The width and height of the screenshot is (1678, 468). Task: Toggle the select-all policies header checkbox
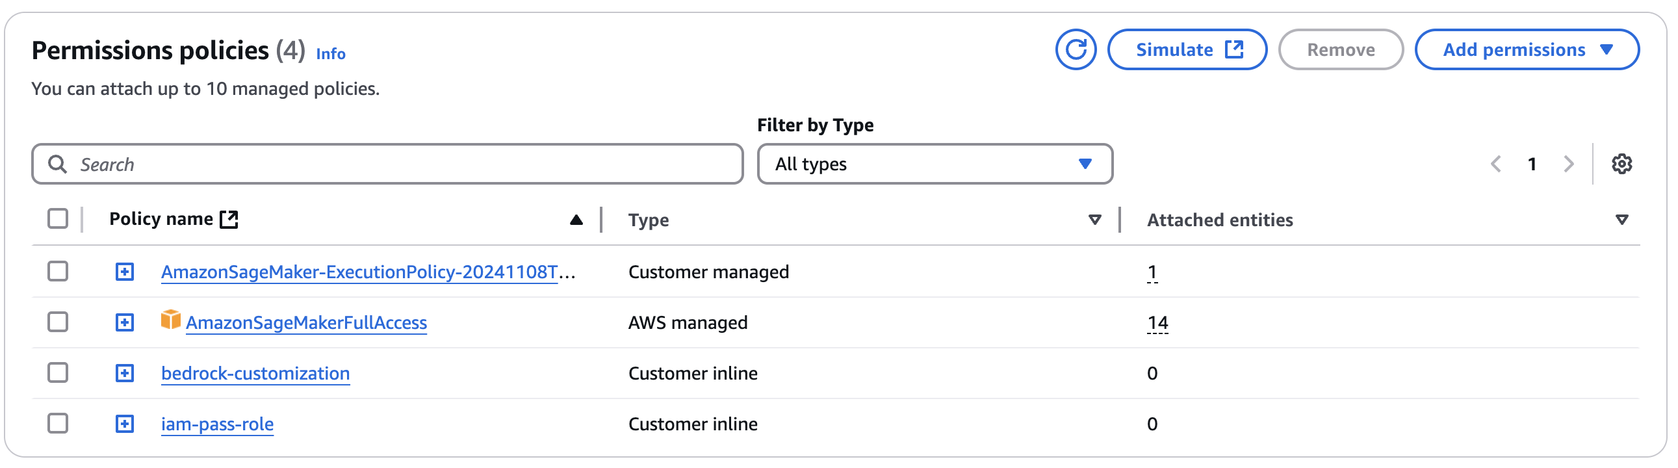[x=58, y=219]
